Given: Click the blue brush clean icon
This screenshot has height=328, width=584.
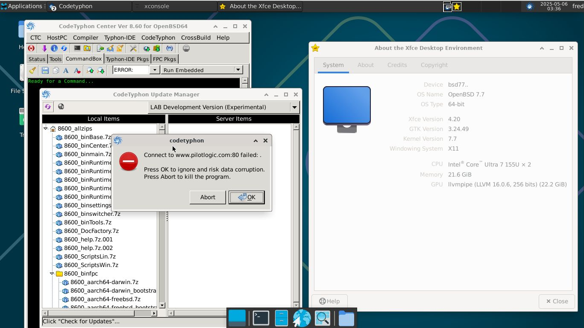Looking at the screenshot, I should tap(110, 48).
